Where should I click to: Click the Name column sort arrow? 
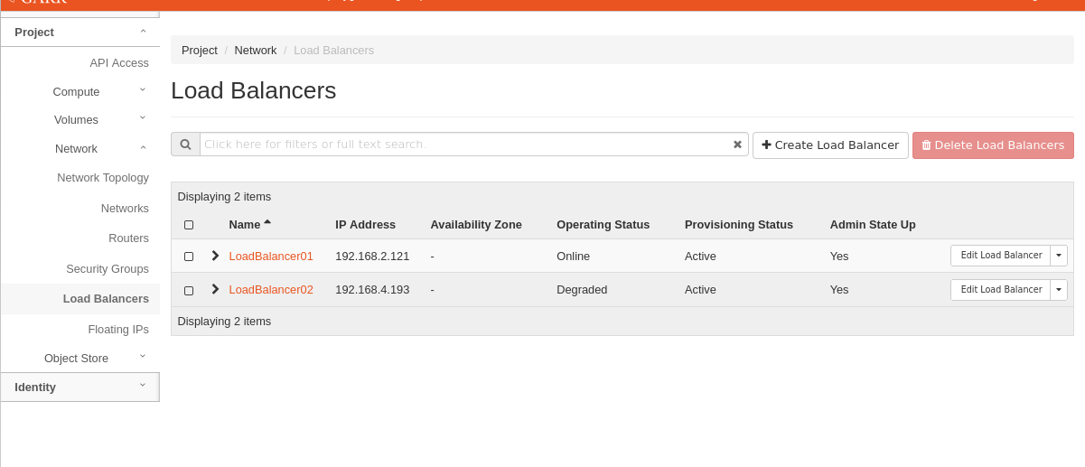coord(267,222)
